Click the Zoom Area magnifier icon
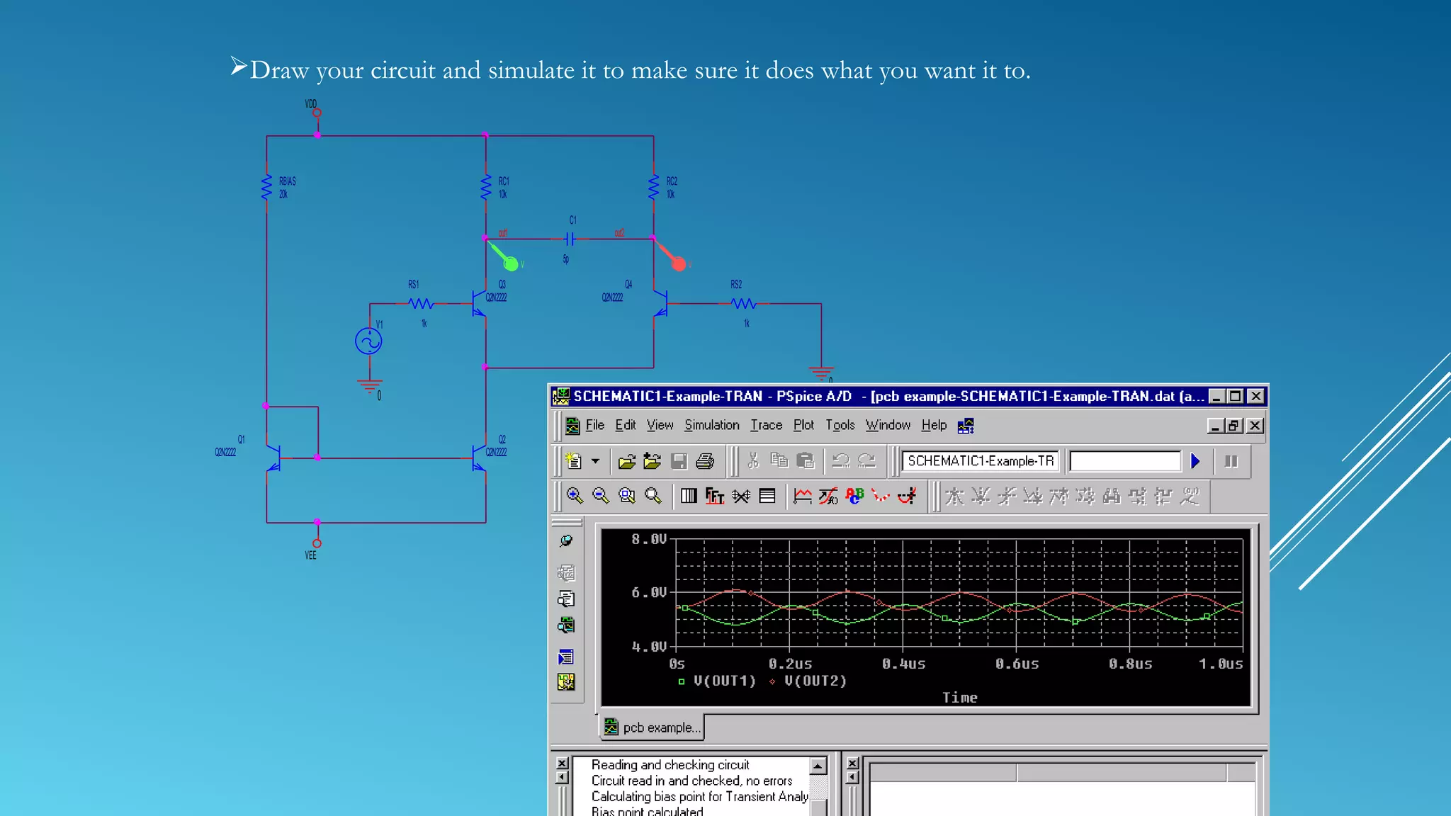1451x816 pixels. click(x=627, y=496)
